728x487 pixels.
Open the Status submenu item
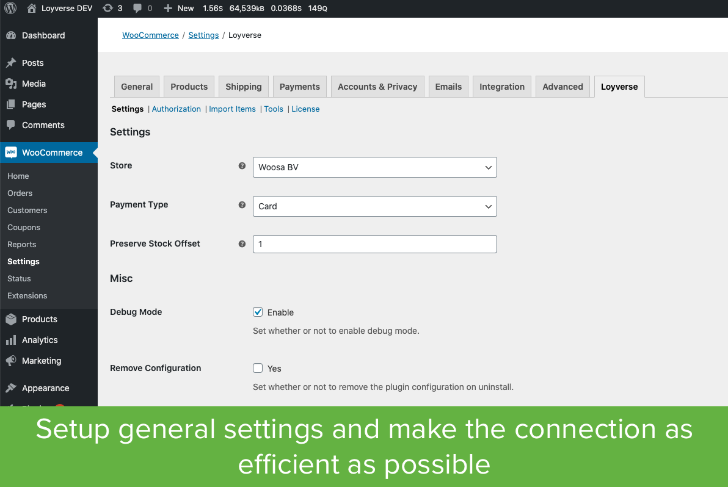tap(19, 278)
